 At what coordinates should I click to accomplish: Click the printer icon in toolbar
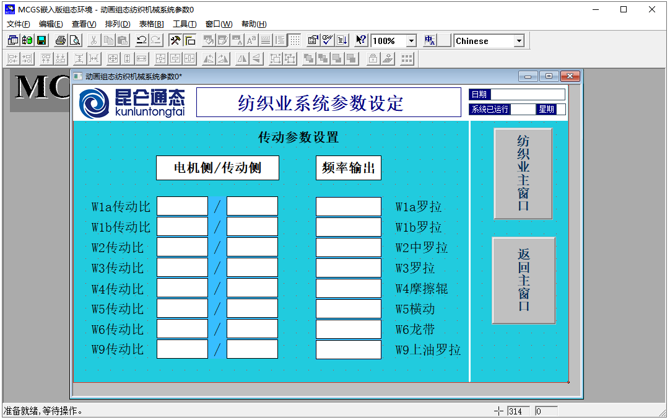(x=61, y=41)
